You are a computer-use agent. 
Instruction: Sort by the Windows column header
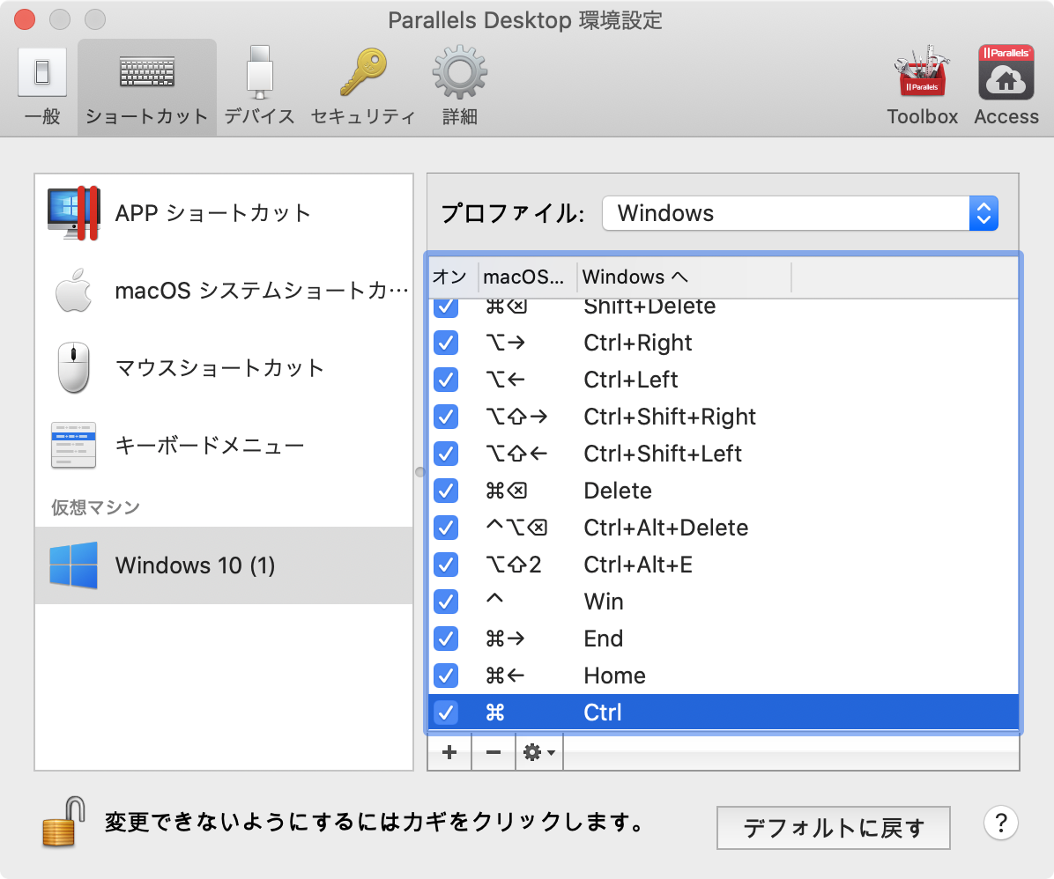tap(684, 277)
